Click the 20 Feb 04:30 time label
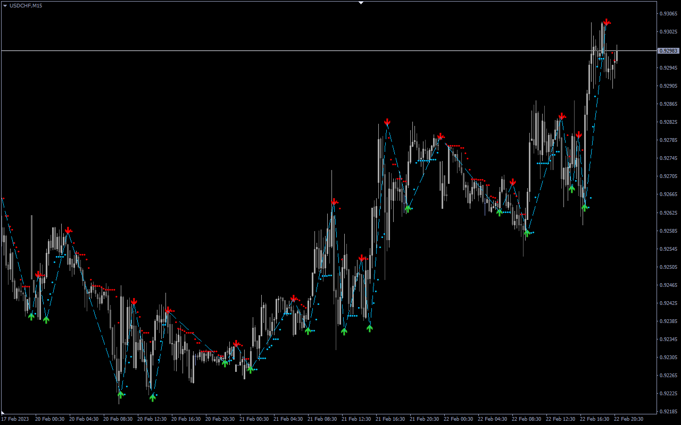This screenshot has height=425, width=681. [x=84, y=419]
